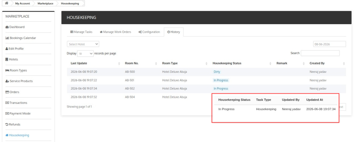Select room number AB-501 cell

click(130, 80)
